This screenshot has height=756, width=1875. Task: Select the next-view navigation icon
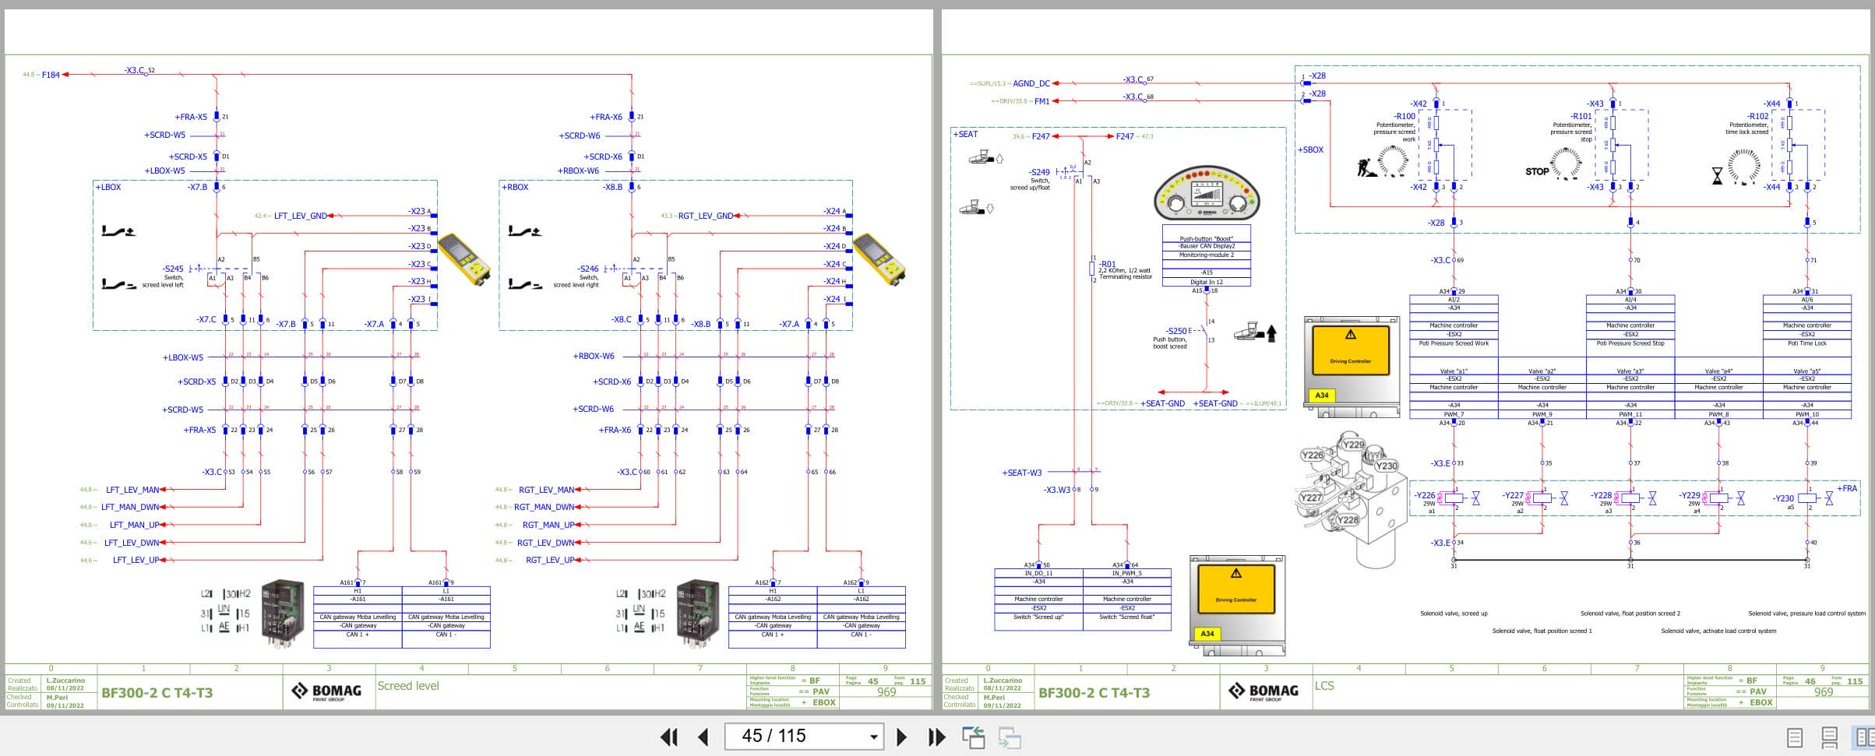pos(1007,736)
